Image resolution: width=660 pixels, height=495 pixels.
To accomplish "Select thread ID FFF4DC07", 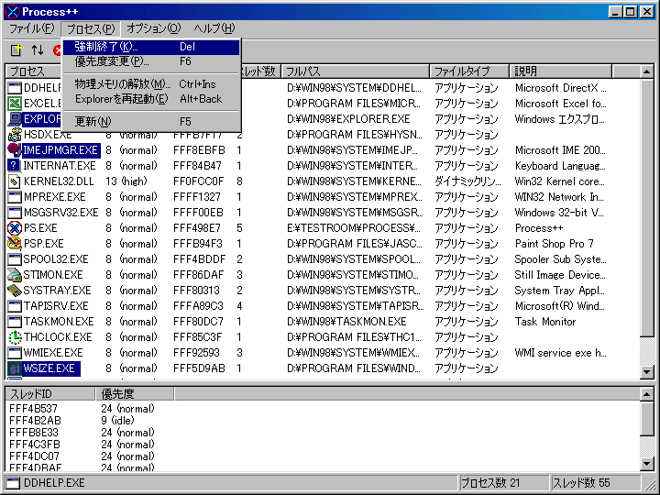I will [x=34, y=456].
